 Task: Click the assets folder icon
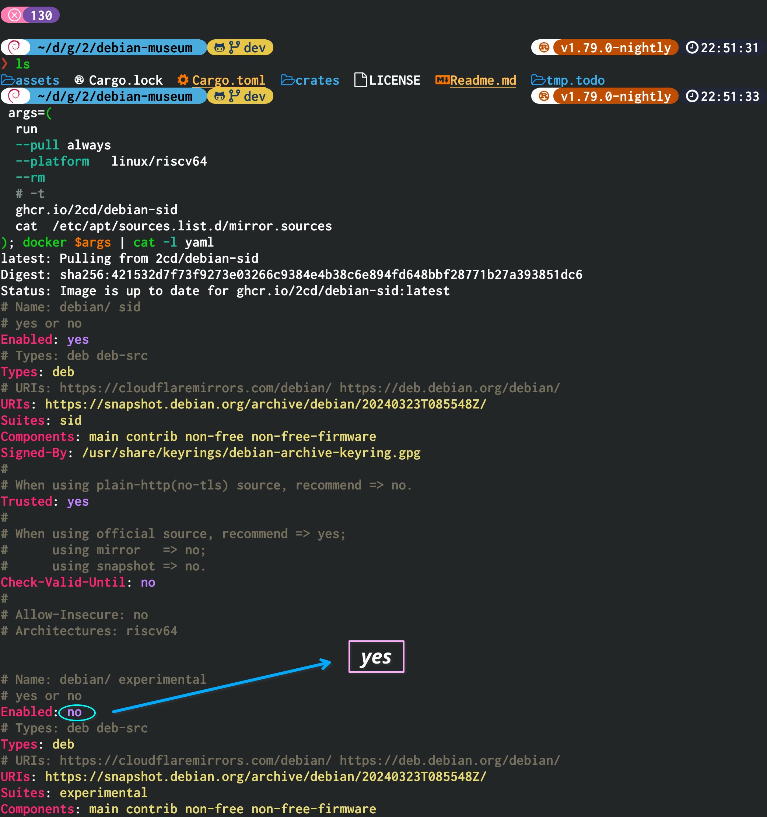(x=8, y=80)
